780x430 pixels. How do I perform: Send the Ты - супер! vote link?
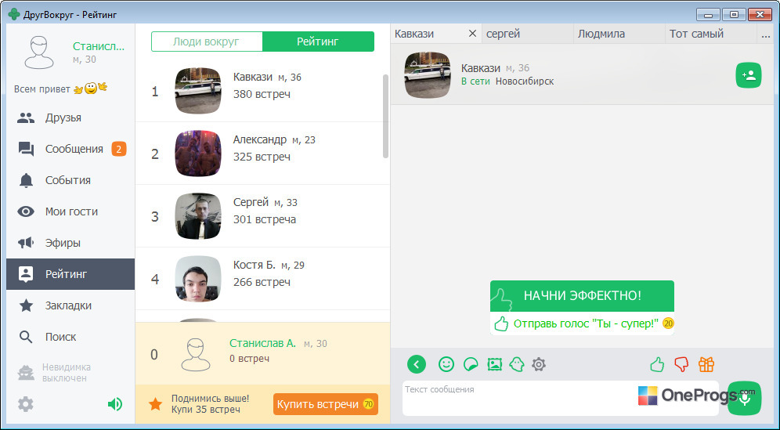pos(586,323)
